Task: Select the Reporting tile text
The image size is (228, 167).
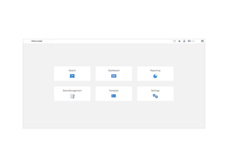Action: point(155,70)
